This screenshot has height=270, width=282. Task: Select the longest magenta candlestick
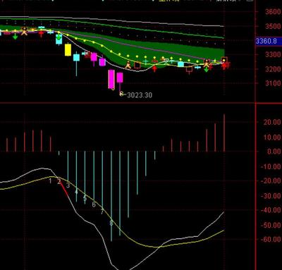tap(111, 79)
